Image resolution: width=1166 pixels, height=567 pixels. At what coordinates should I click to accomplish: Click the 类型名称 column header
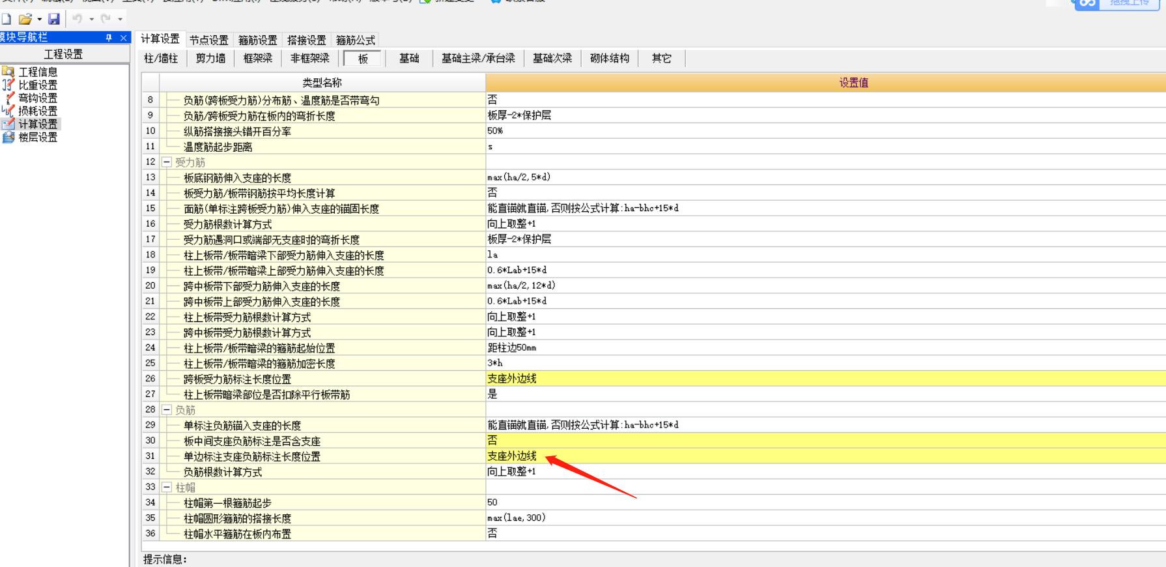322,83
